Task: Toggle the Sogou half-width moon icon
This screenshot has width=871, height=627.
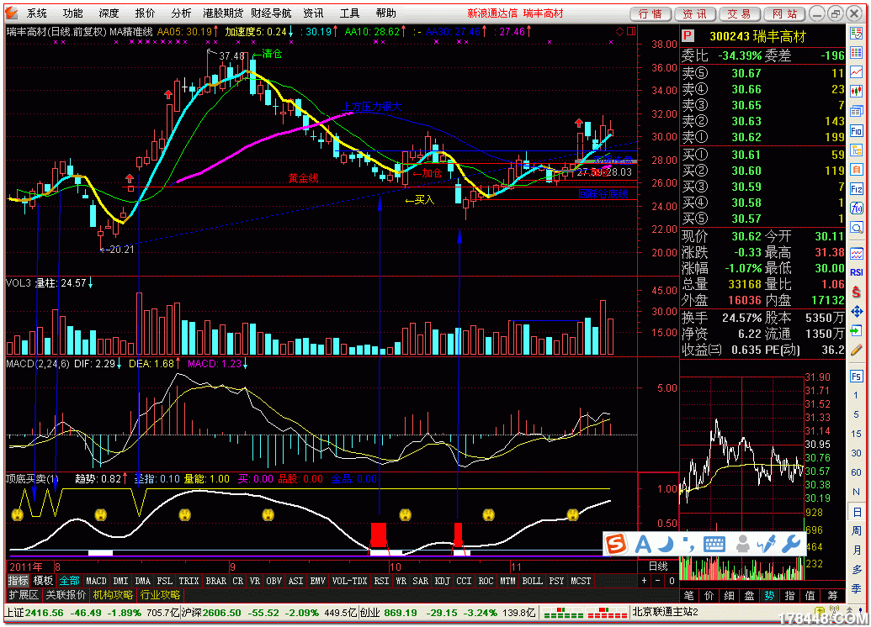Action: click(x=666, y=545)
